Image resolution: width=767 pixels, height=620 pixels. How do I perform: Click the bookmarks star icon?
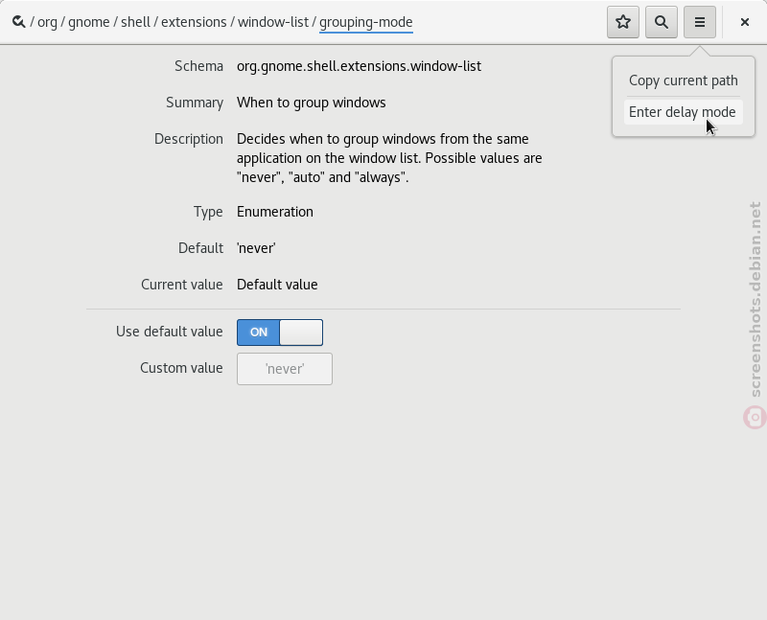click(x=622, y=22)
